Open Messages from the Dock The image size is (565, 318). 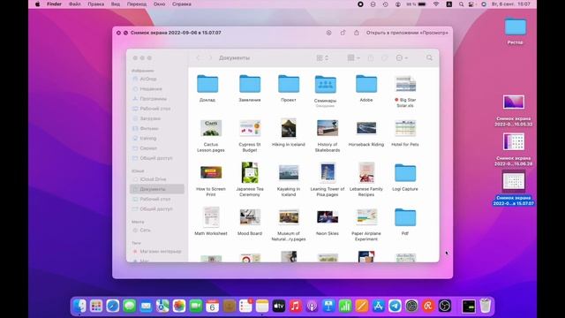pos(130,307)
